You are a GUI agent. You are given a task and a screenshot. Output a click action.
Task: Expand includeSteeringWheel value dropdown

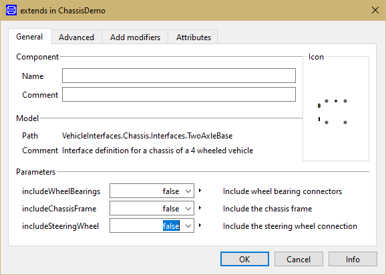[x=188, y=226]
